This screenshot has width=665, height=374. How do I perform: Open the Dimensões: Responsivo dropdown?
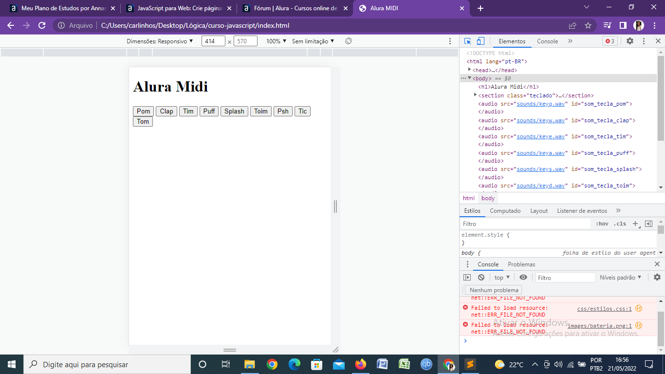pyautogui.click(x=160, y=41)
